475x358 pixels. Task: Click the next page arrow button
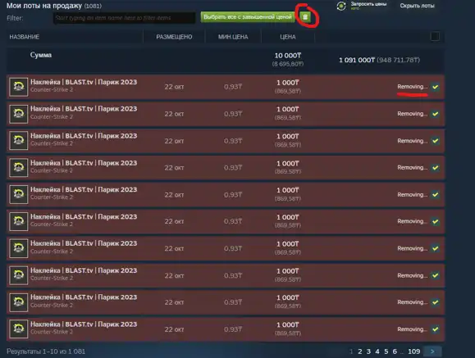click(x=432, y=351)
